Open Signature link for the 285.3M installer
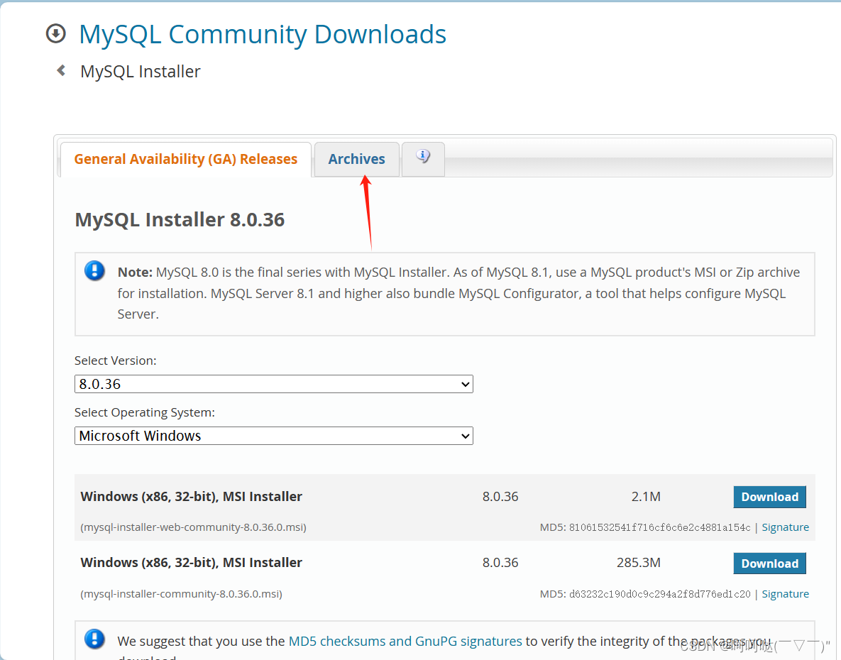The height and width of the screenshot is (660, 841). pos(785,593)
